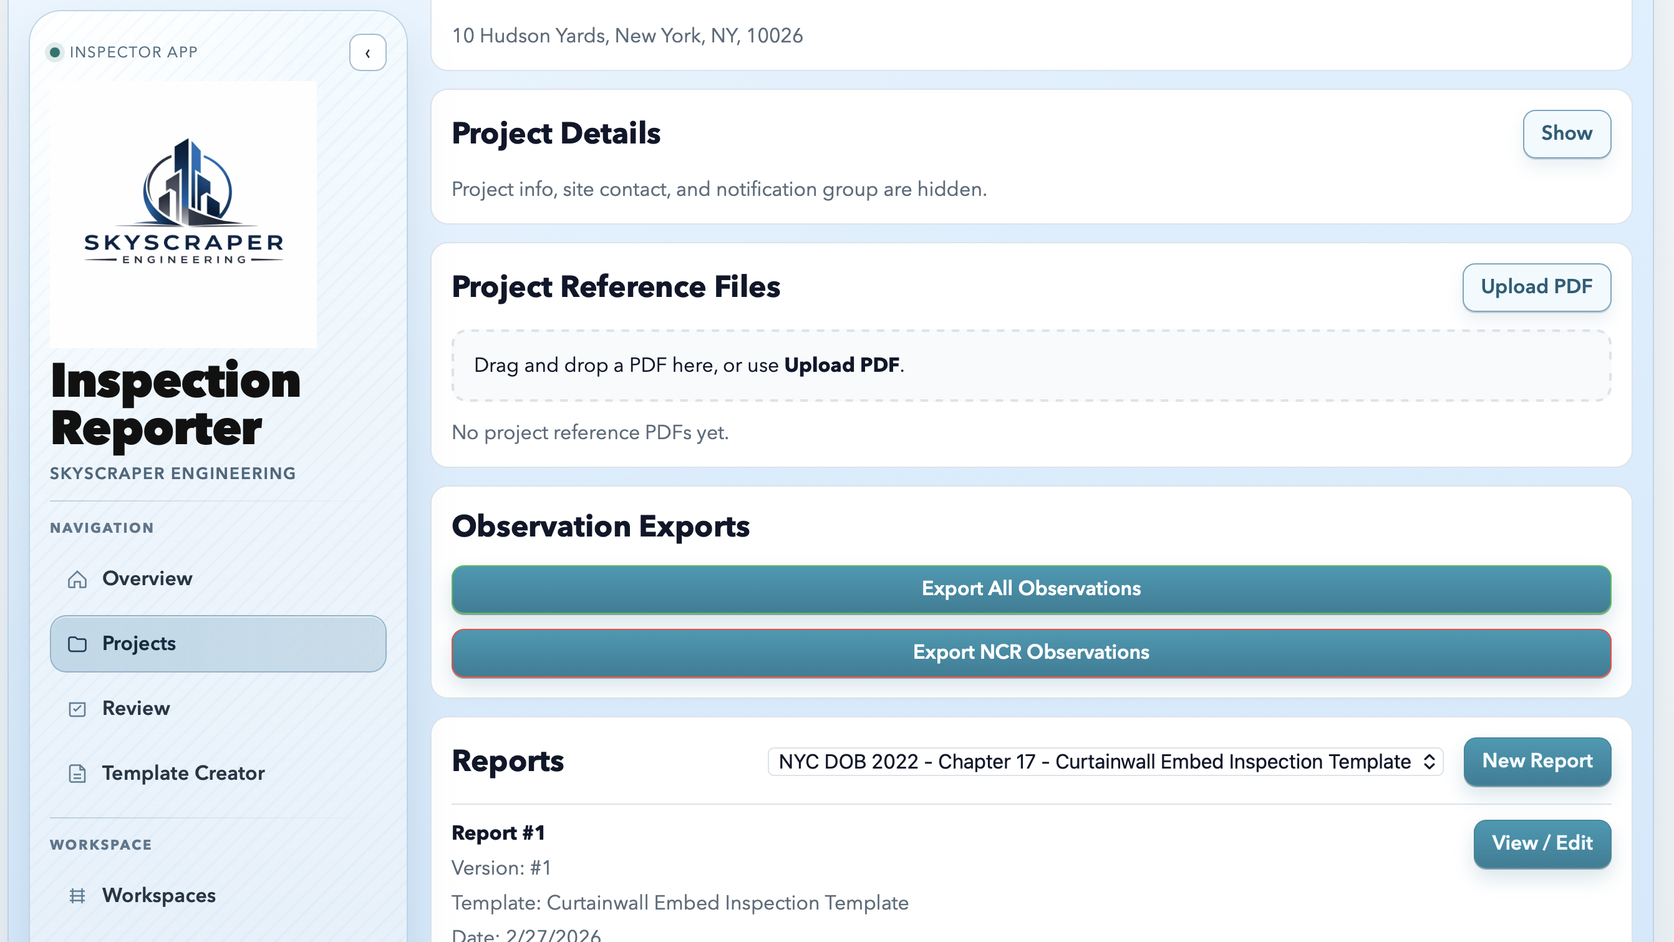Export NCR observations
Image resolution: width=1674 pixels, height=942 pixels.
click(1030, 652)
